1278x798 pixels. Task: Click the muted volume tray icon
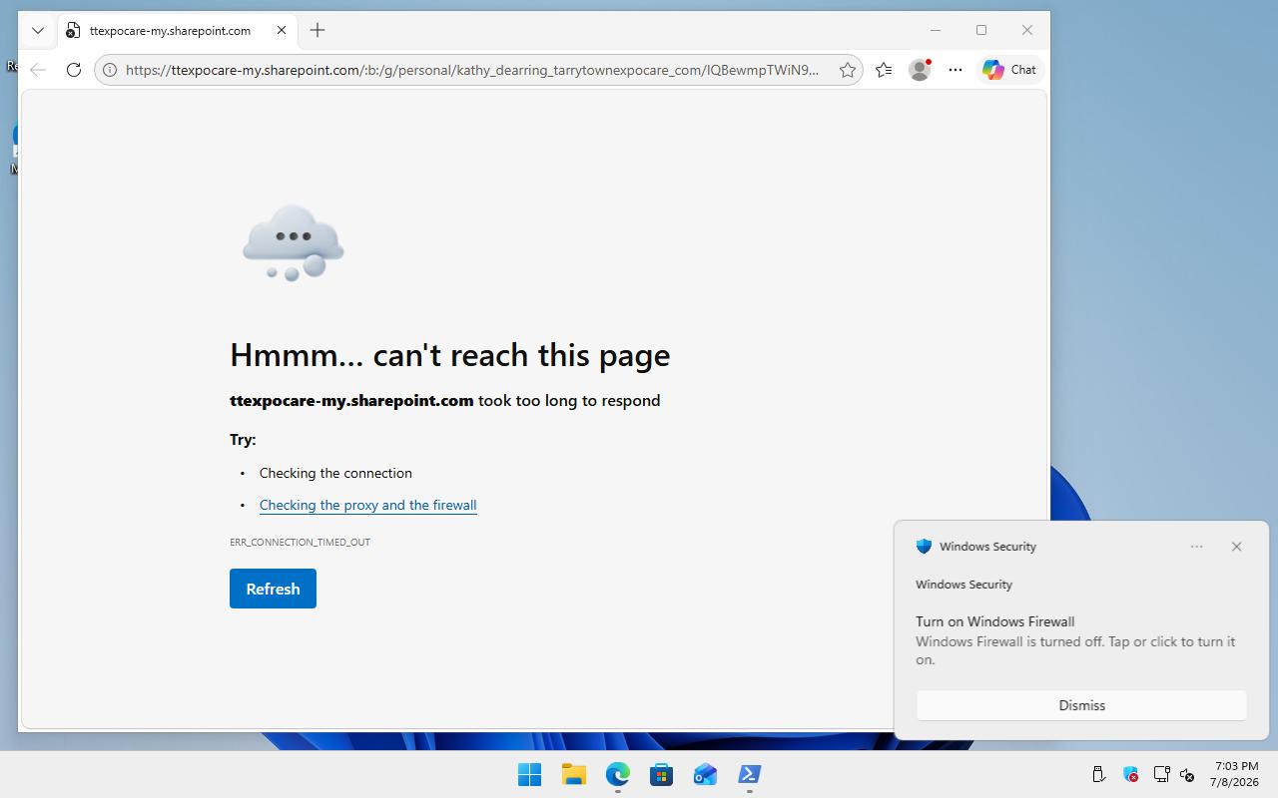click(x=1187, y=774)
